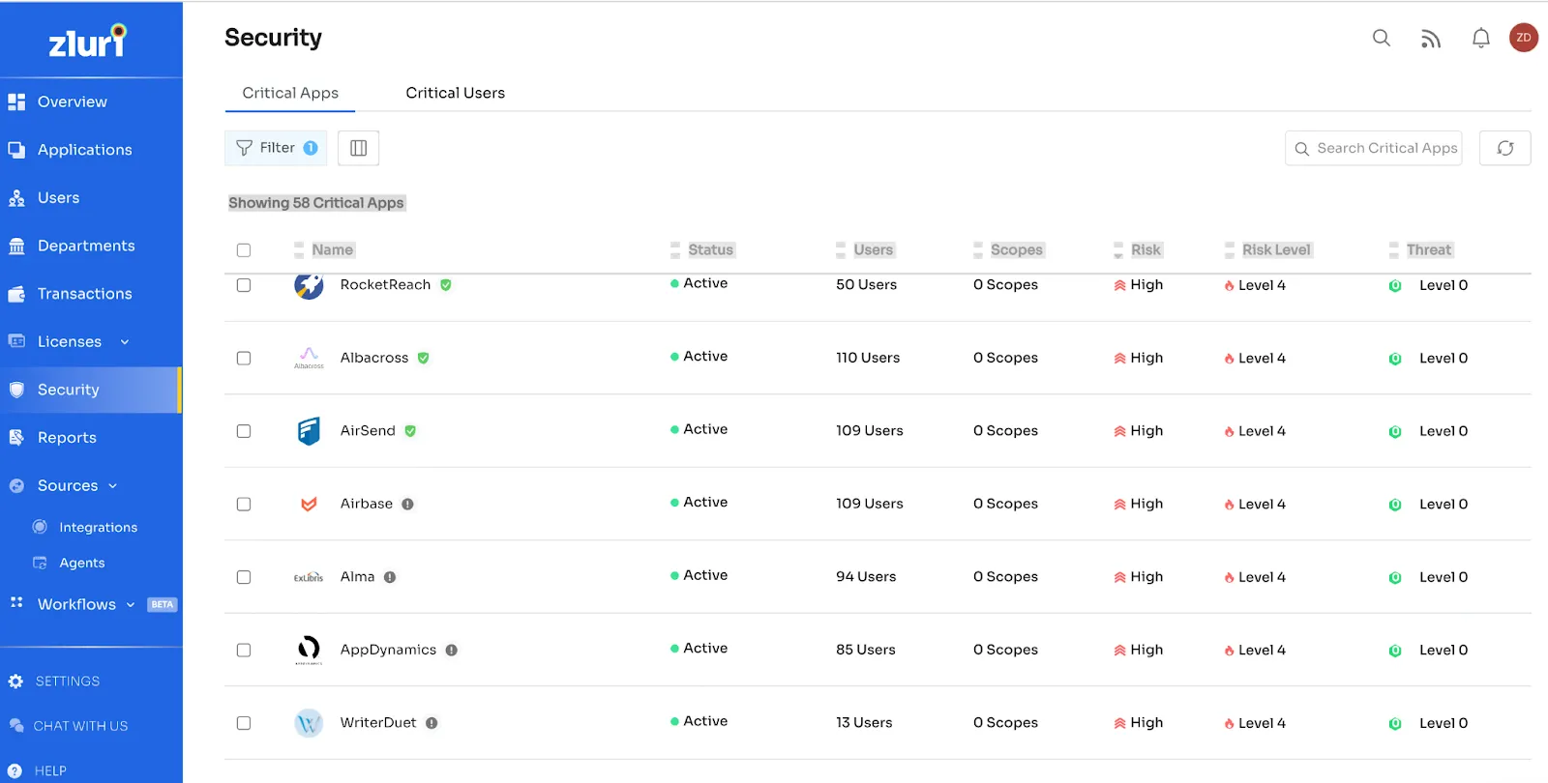Viewport: 1548px width, 783px height.
Task: Click '0 Scopes' for RocketReach
Action: pyautogui.click(x=1005, y=285)
